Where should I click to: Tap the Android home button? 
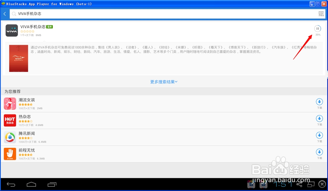coord(31,184)
